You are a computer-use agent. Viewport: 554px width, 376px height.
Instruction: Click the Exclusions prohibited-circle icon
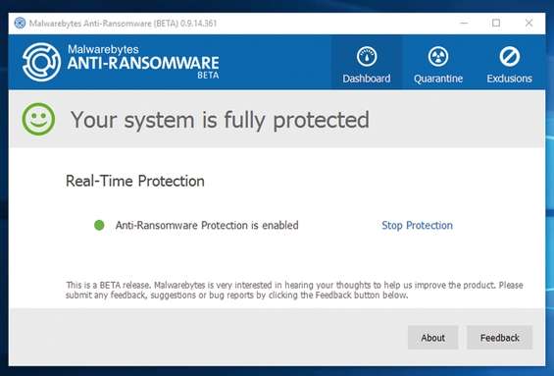pos(510,57)
